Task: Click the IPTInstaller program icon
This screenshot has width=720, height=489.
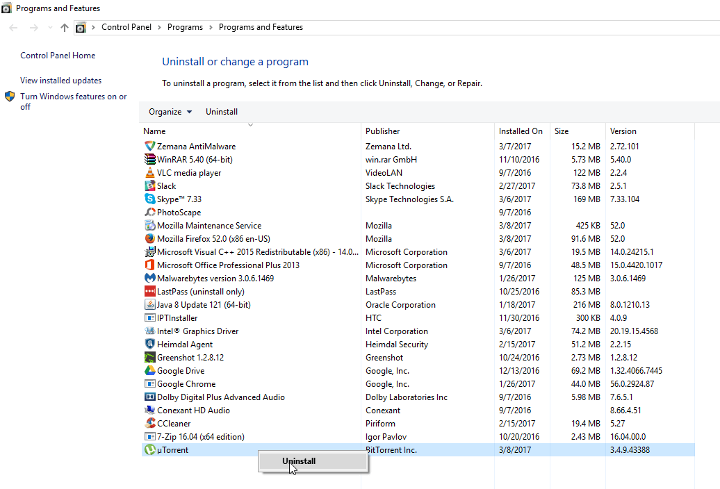Action: pos(149,318)
